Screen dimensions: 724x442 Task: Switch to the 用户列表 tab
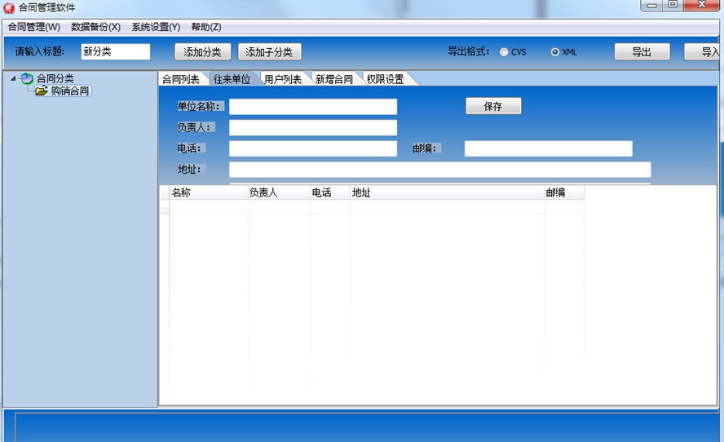[283, 79]
